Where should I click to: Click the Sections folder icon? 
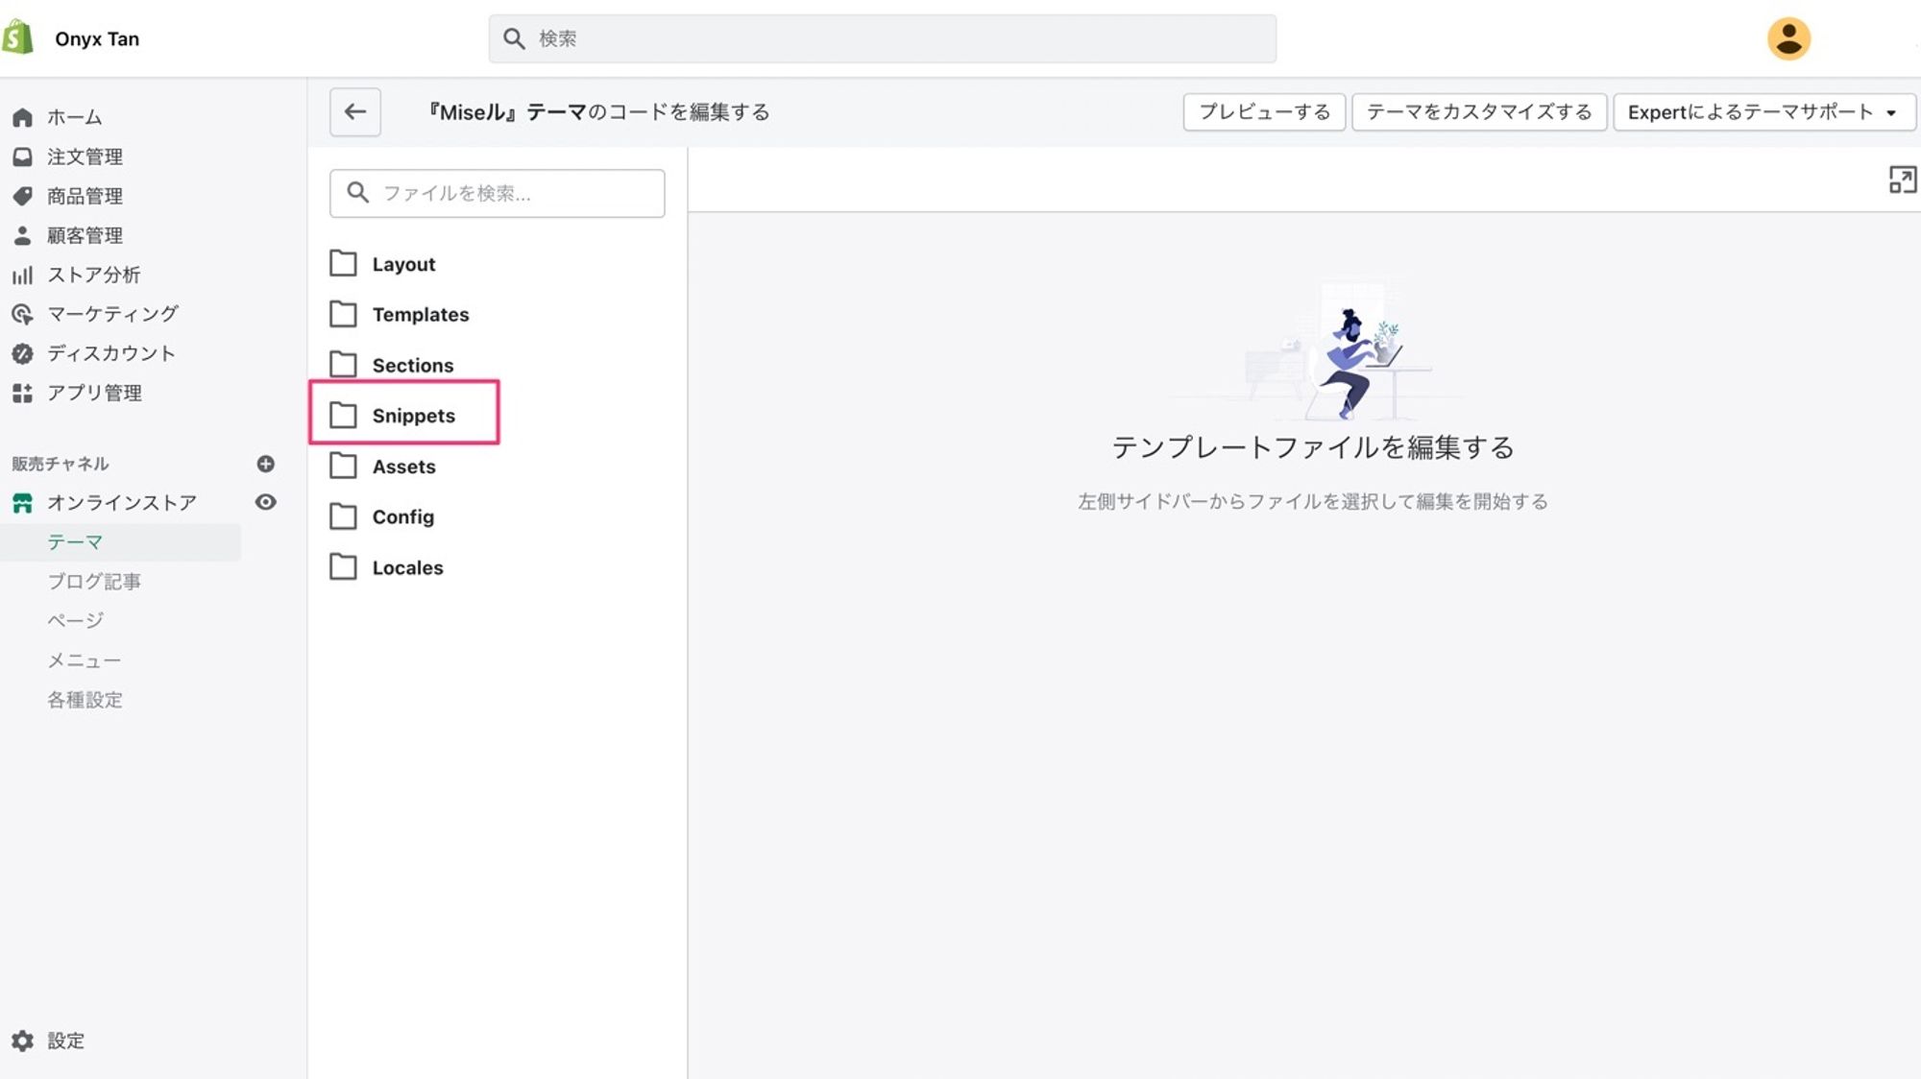pos(343,365)
